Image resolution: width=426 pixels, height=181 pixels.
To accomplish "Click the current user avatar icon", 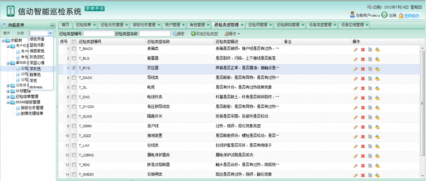I will coord(352,15).
